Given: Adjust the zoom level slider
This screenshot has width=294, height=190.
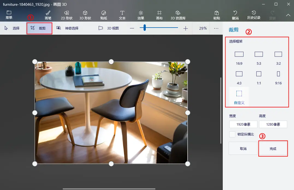Looking at the screenshot, I should [144, 28].
